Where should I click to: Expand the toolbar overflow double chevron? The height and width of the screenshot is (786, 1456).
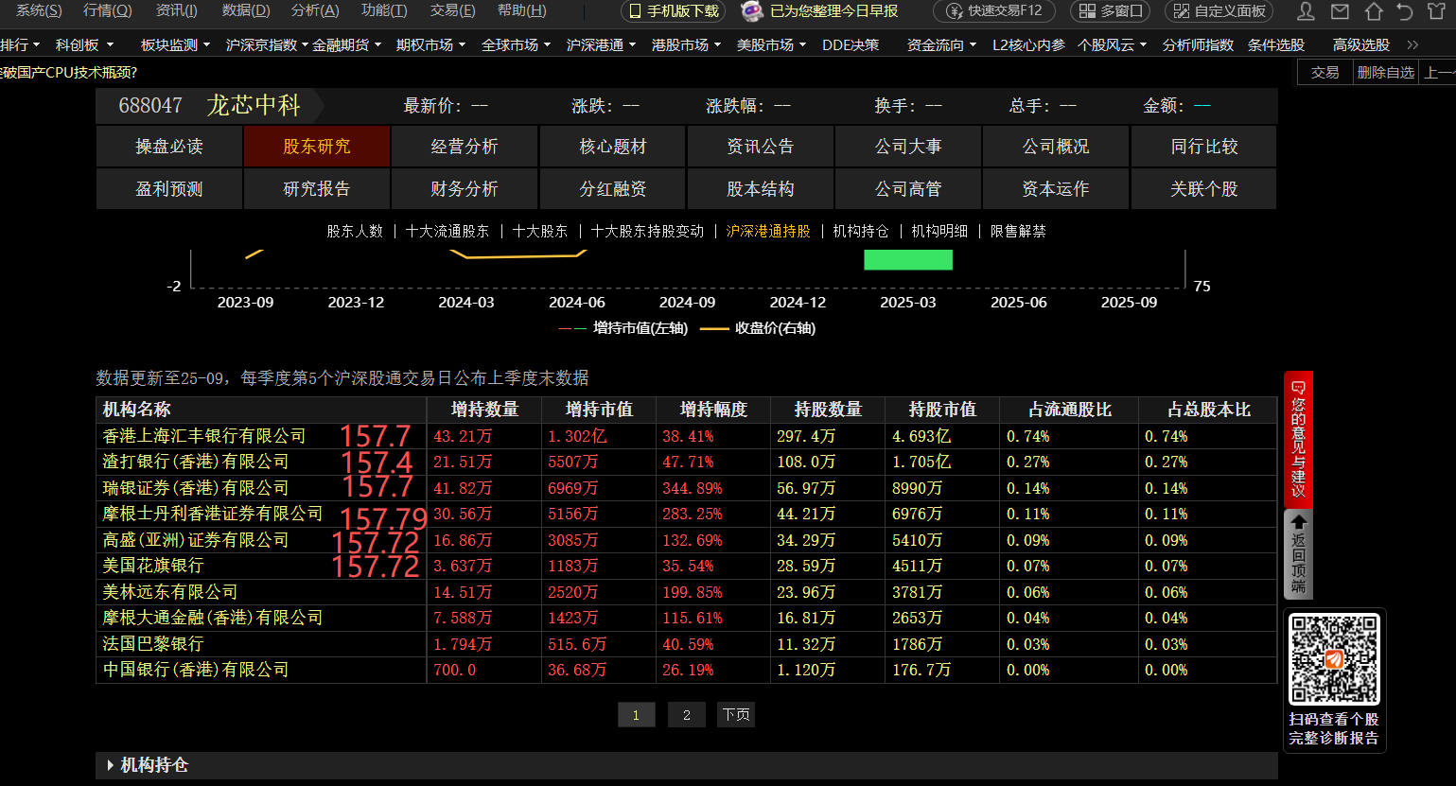(x=1412, y=44)
